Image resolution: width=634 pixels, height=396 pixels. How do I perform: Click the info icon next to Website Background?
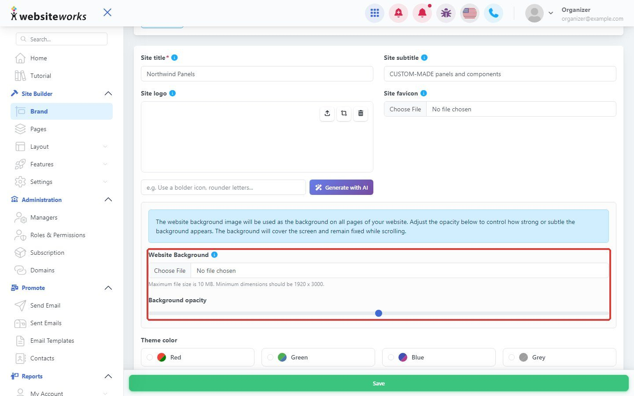tap(214, 255)
